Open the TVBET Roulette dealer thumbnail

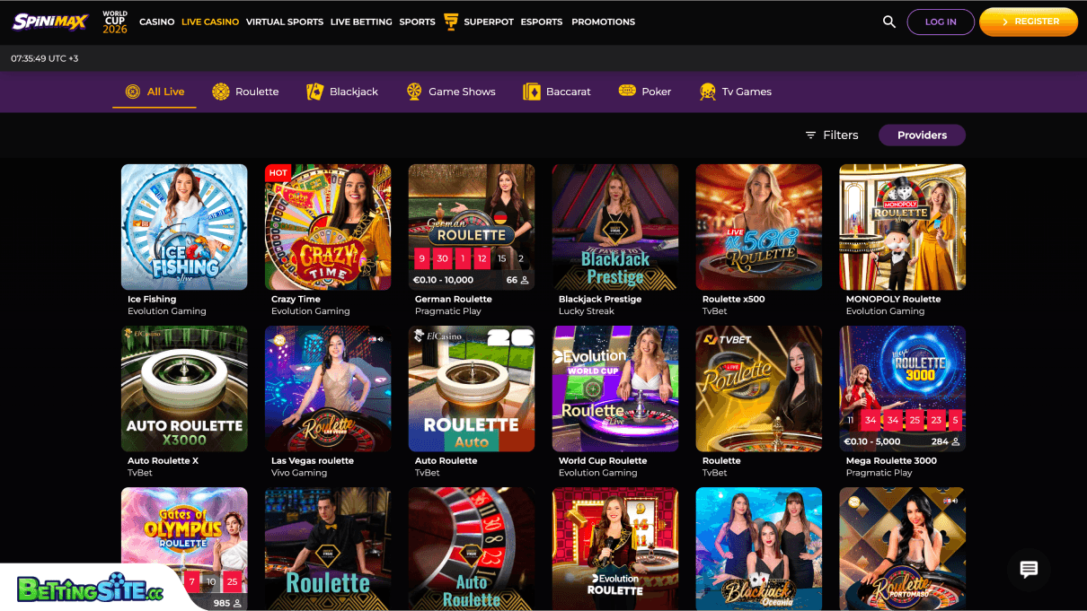pos(759,388)
